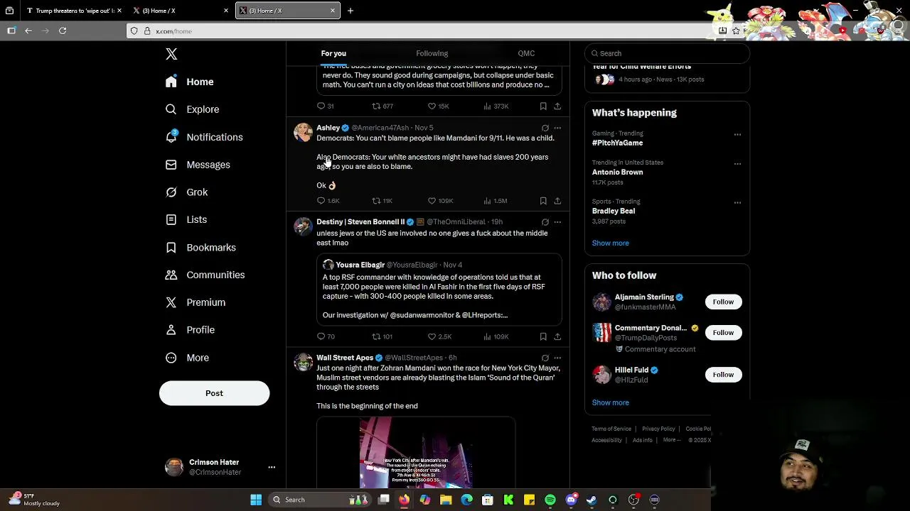910x511 pixels.
Task: Click the Search X input field
Action: 667,53
